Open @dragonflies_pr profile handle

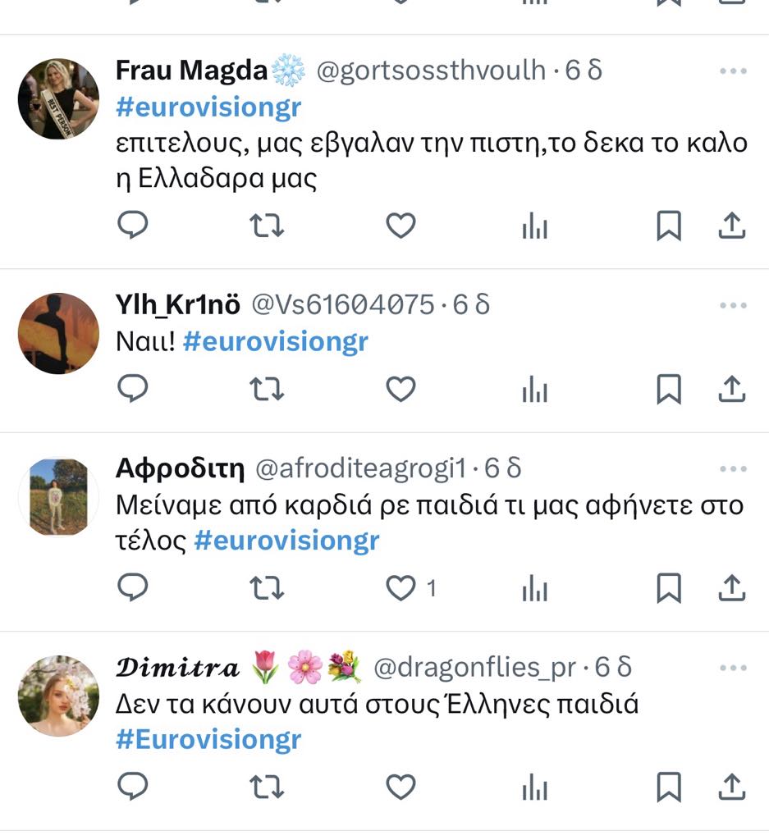[x=474, y=668]
